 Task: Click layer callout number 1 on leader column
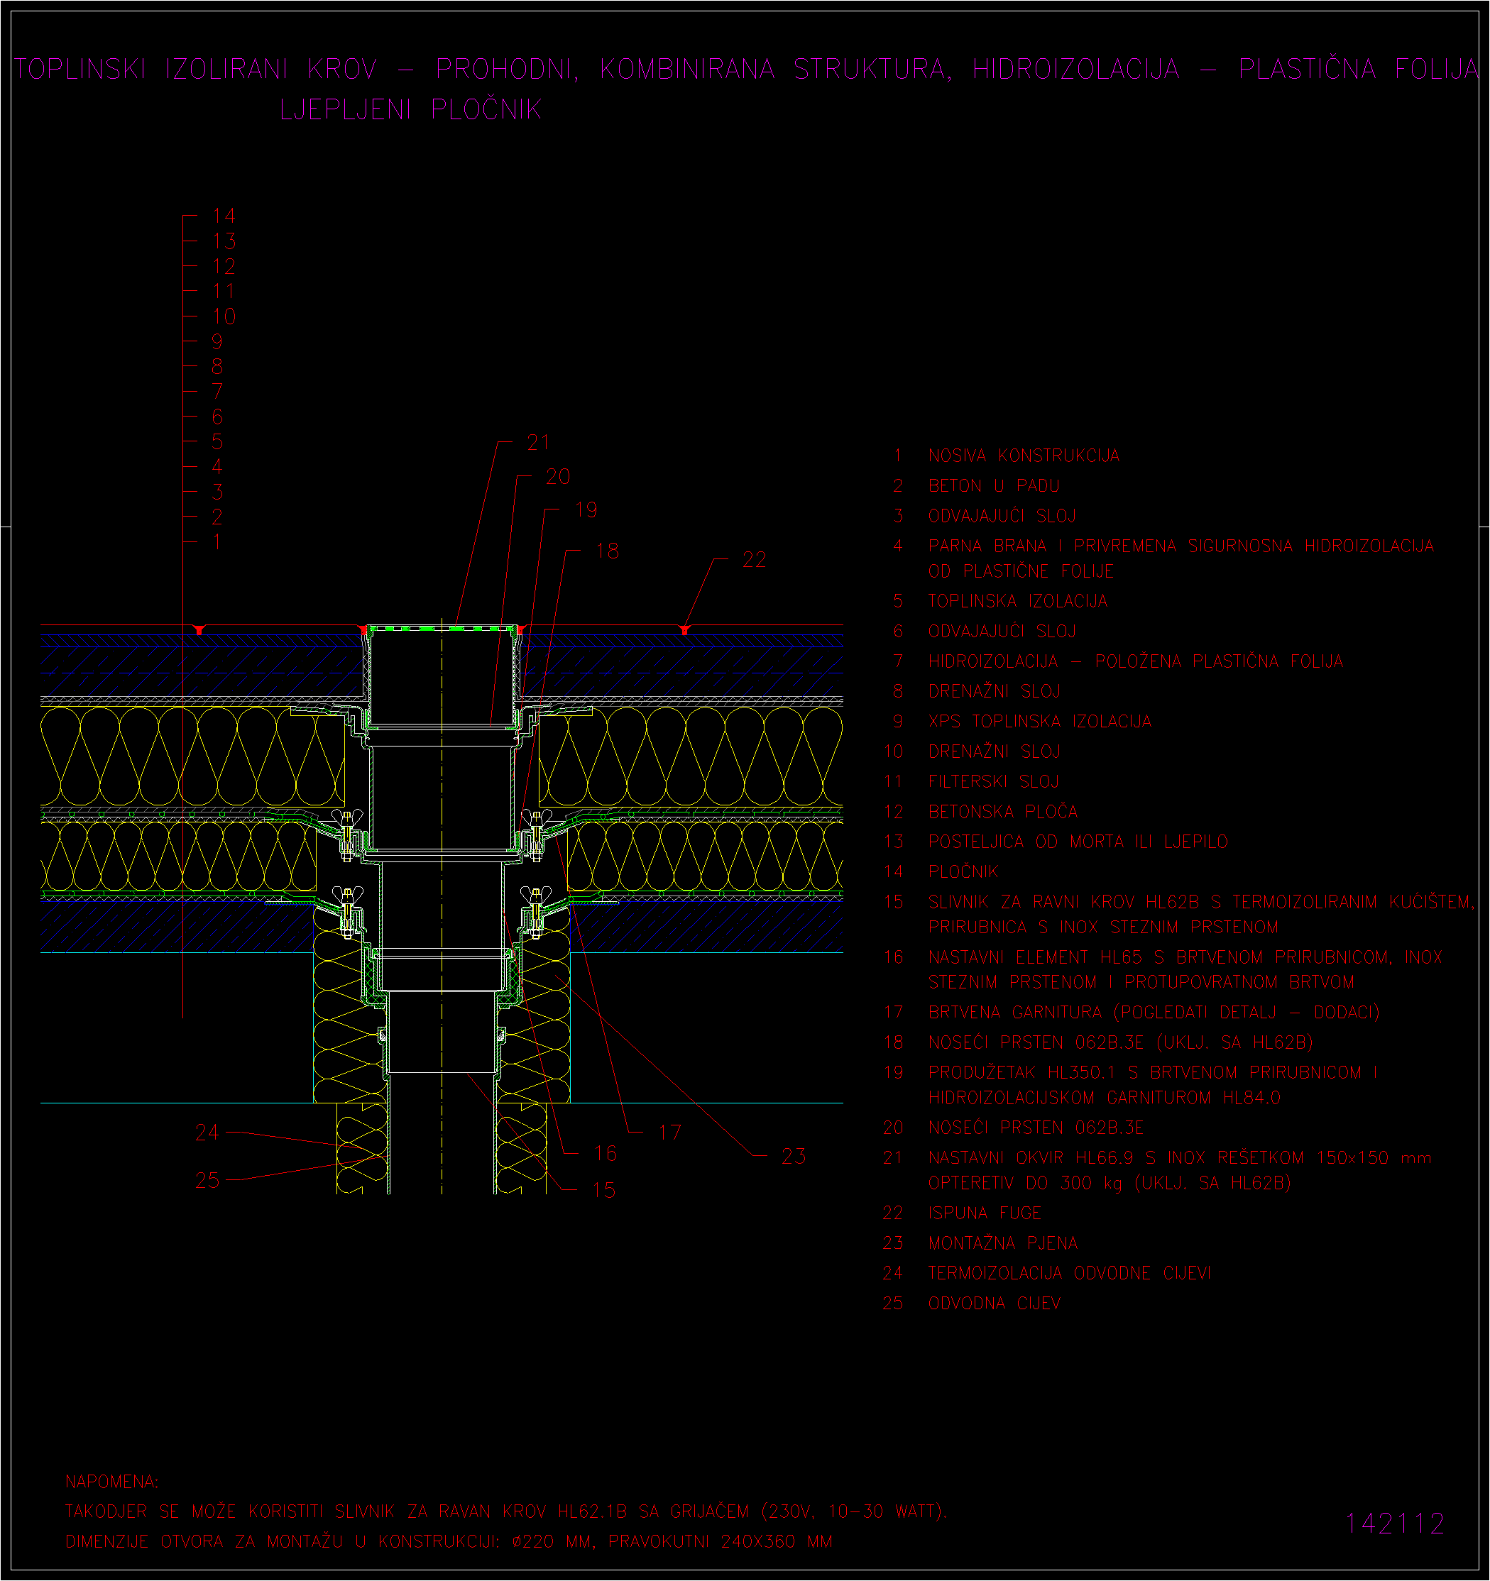point(217,541)
